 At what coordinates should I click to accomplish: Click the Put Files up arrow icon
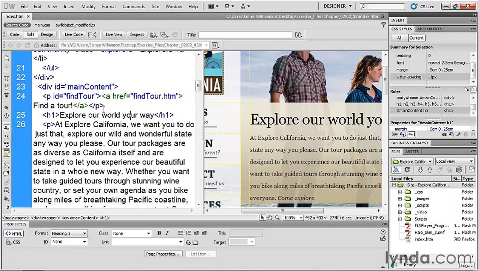429,170
